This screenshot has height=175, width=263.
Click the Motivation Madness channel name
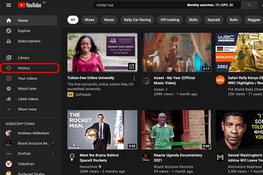pos(245,167)
